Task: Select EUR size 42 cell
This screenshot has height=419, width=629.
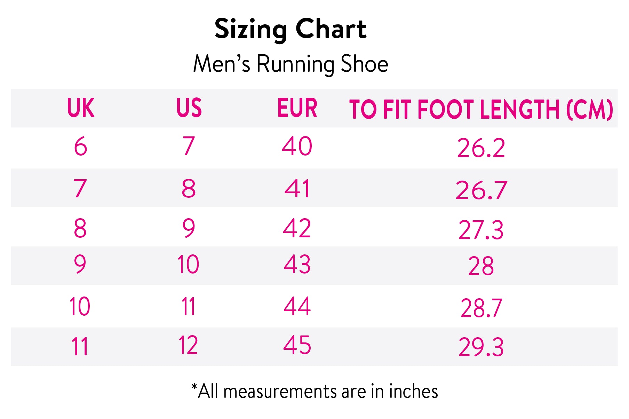Action: coord(297,228)
